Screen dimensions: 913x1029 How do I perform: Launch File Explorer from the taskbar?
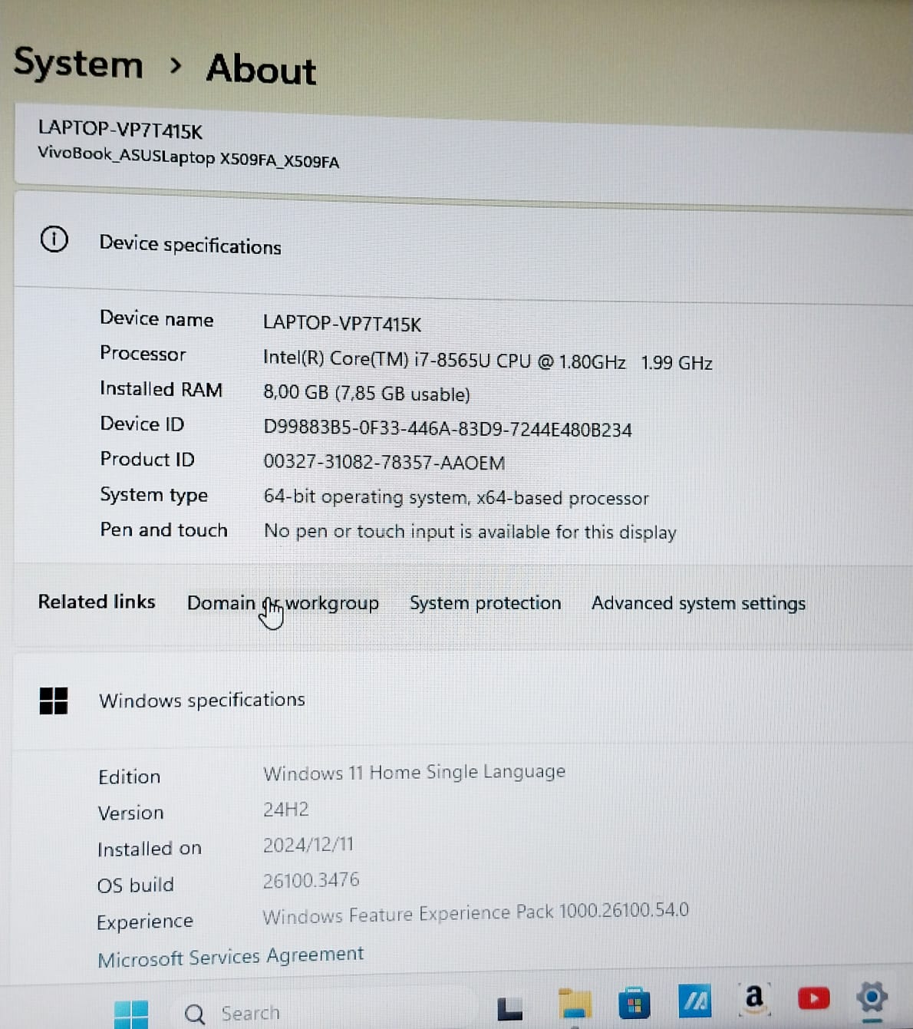tap(574, 1004)
